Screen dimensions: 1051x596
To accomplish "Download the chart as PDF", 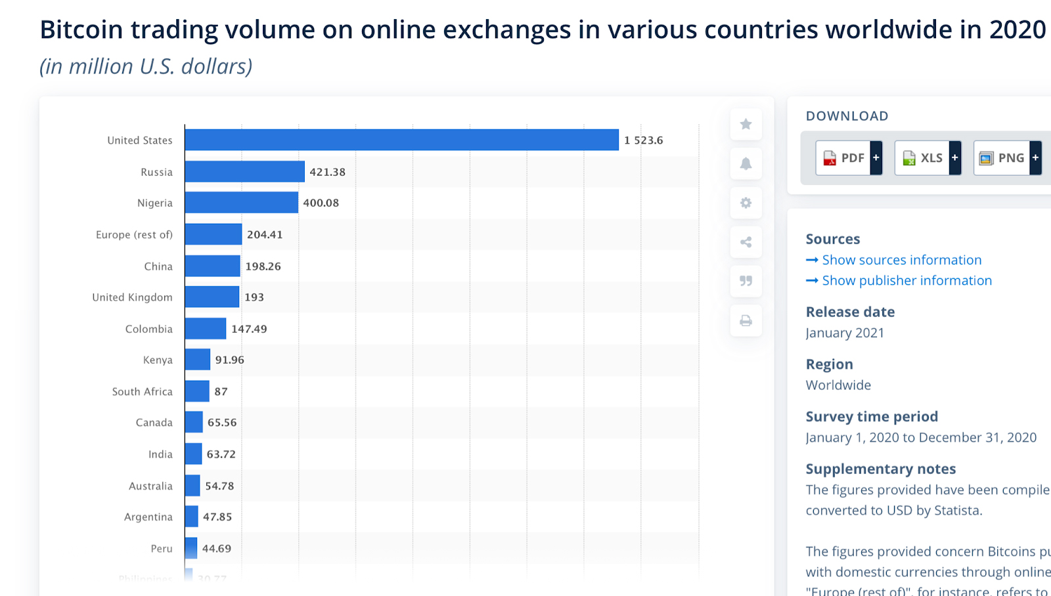I will tap(843, 158).
